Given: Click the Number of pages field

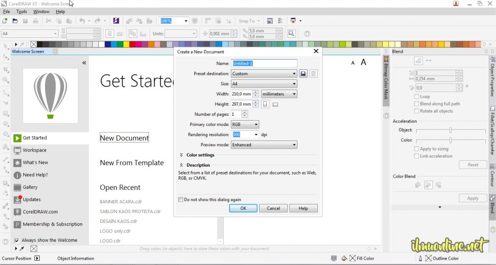Looking at the screenshot, I should coord(236,114).
